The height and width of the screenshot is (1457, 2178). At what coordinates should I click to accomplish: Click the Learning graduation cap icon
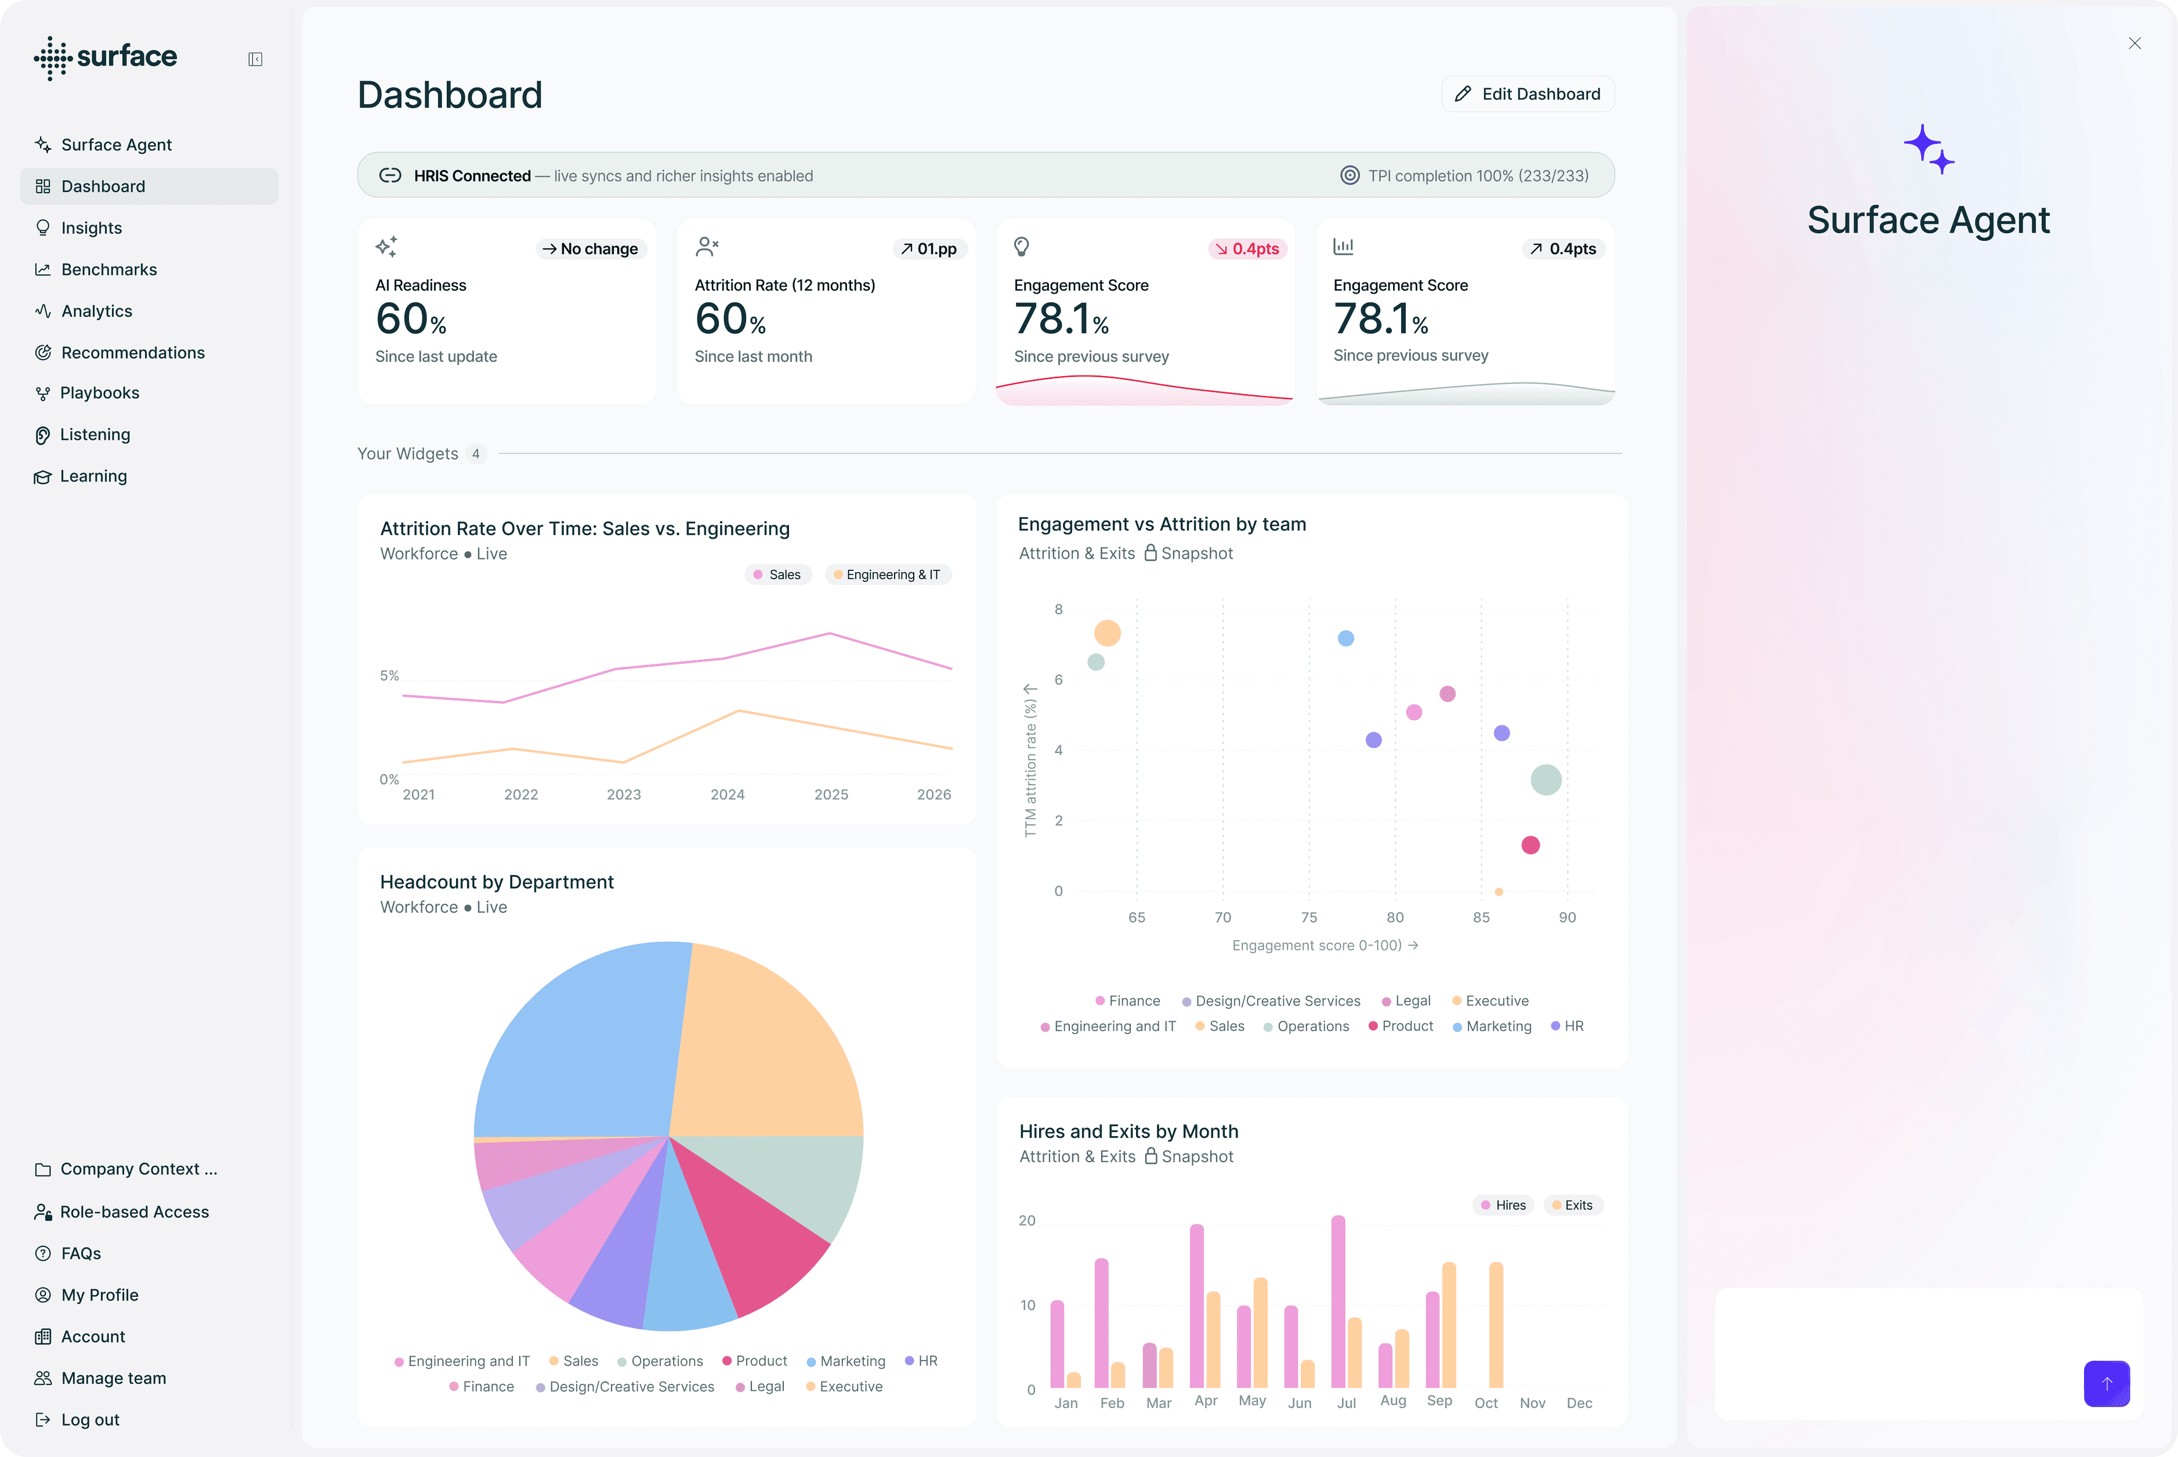click(43, 477)
